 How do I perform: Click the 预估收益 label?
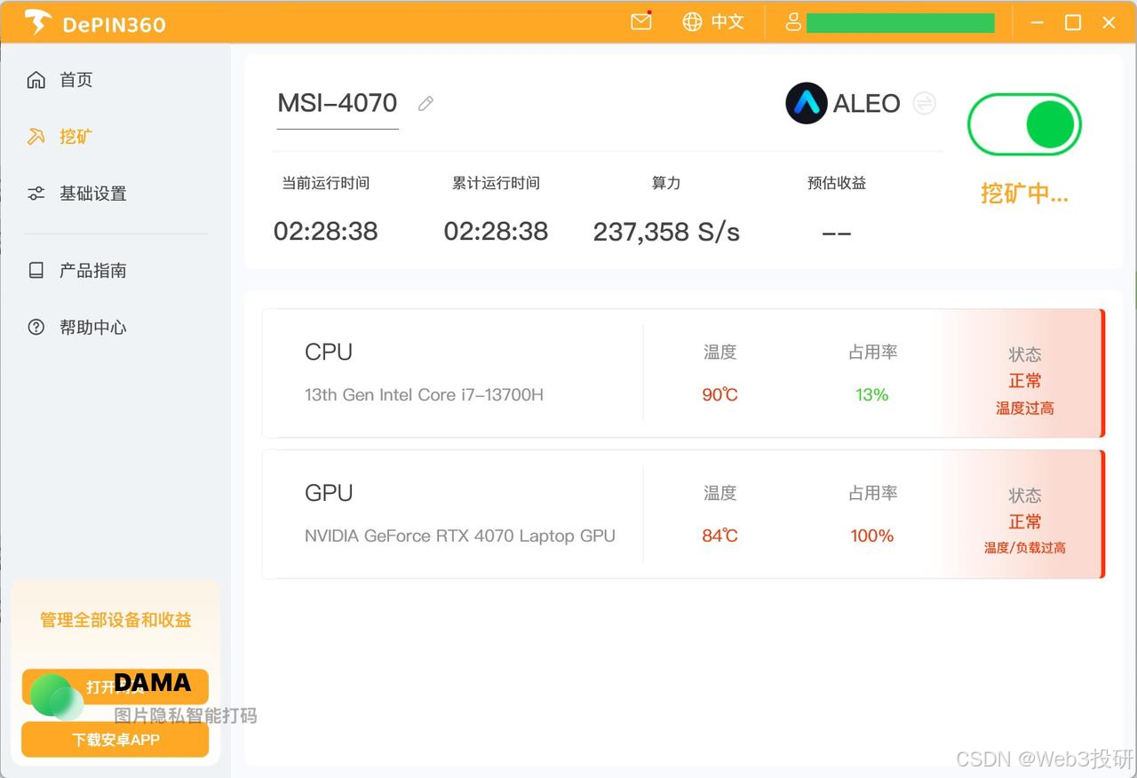click(x=837, y=183)
